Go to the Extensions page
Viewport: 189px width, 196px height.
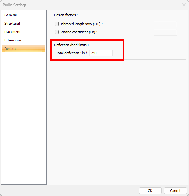click(24, 40)
